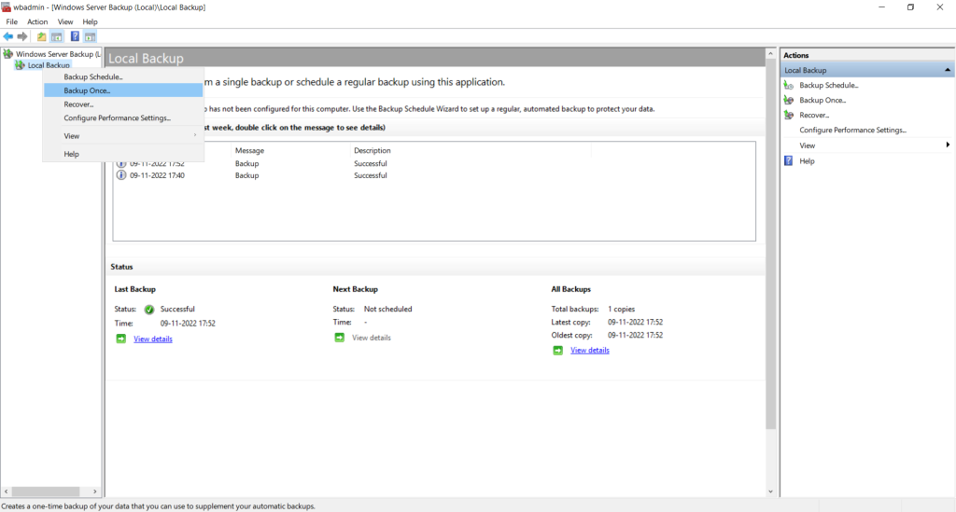Choose Recover from context menu
This screenshot has width=956, height=512.
[123, 104]
